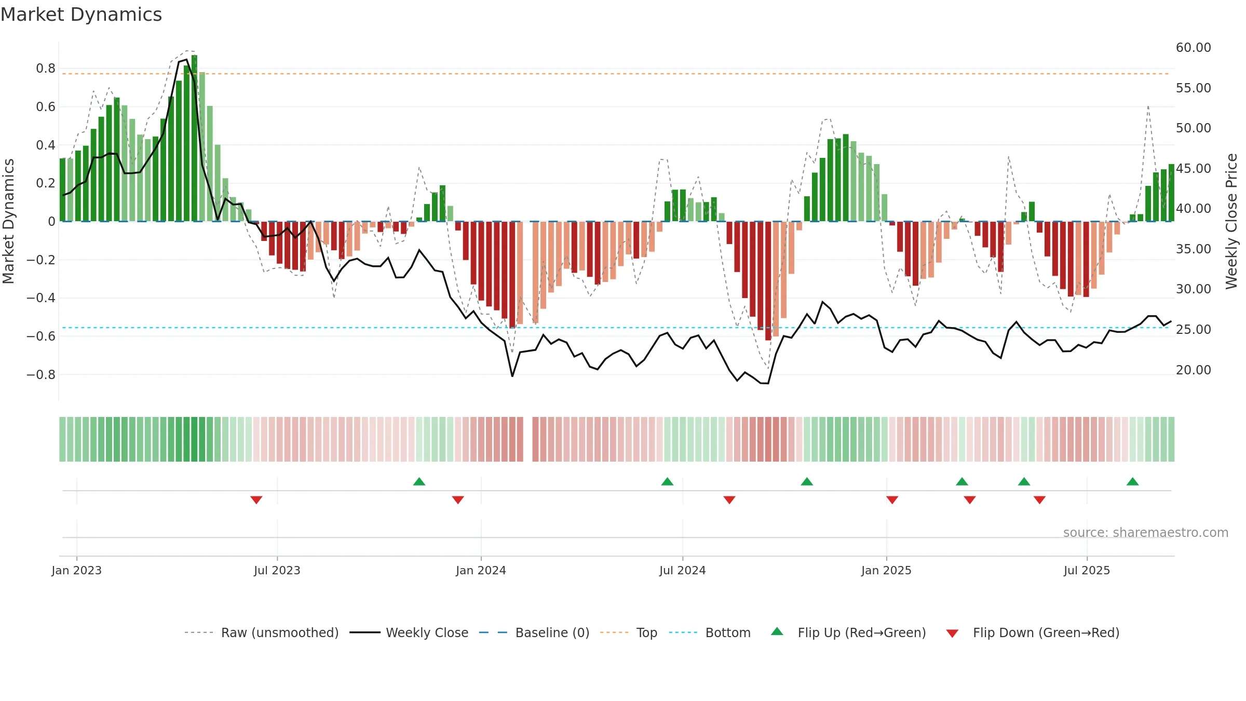Select the Flip Down marker just after Jan 2025
The width and height of the screenshot is (1246, 701).
point(892,500)
